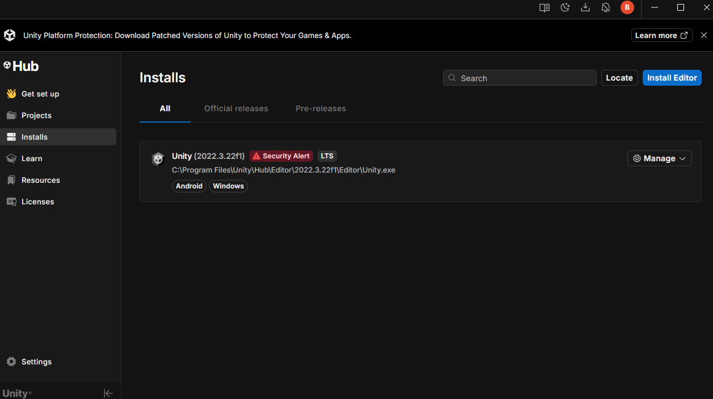
Task: Toggle dark mode moon icon
Action: (x=565, y=7)
